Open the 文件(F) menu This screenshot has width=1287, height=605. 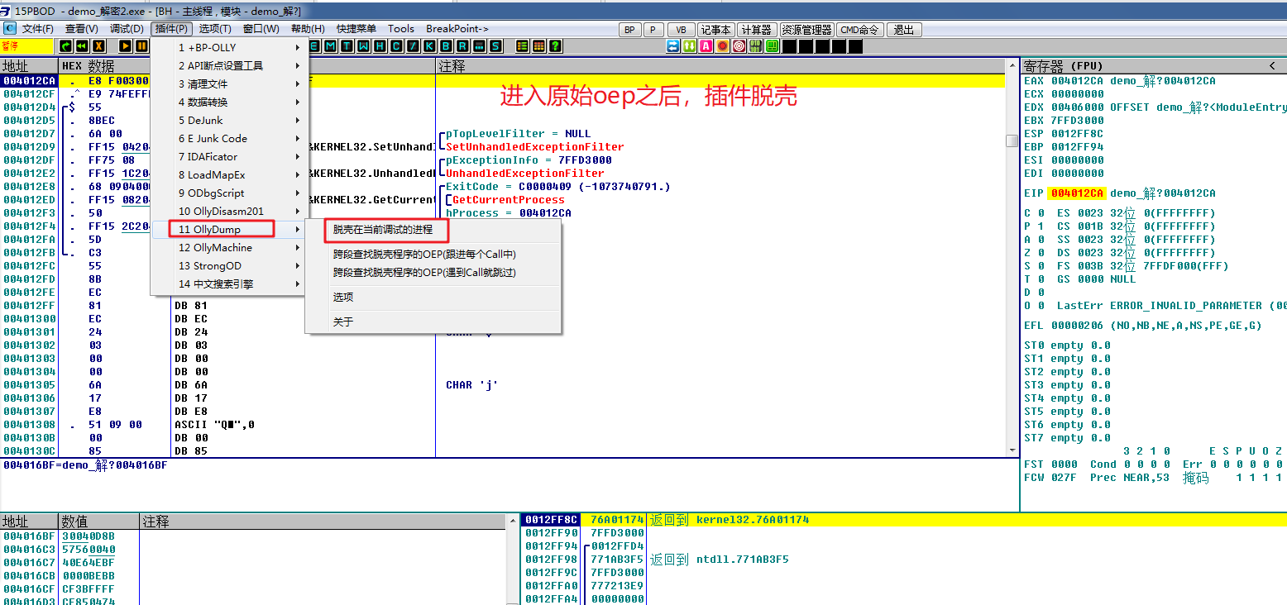37,29
